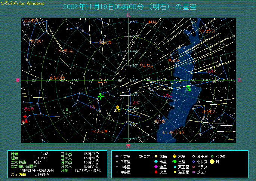This screenshot has height=181, width=256.
Task: Click the Sun (太陽) icon in the legend
Action: 156,156
